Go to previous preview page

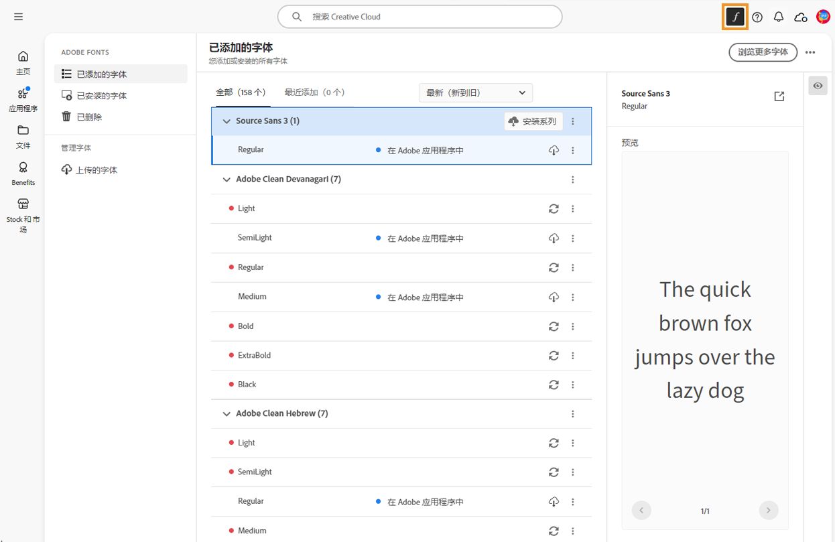tap(641, 511)
